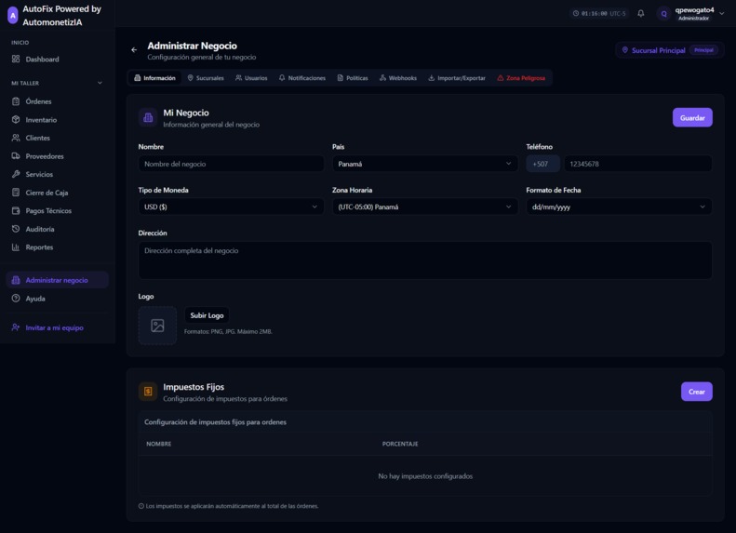Click the info icon beside impuestos note
The image size is (736, 533).
(x=141, y=506)
